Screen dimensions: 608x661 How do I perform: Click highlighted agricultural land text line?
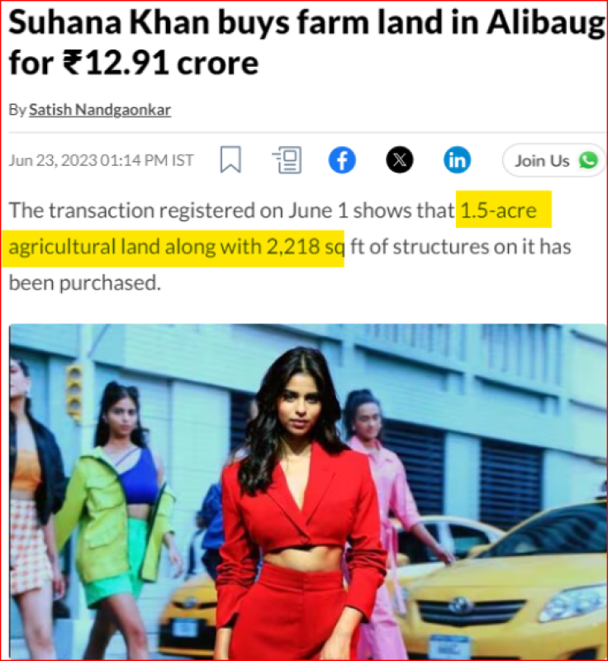point(173,247)
